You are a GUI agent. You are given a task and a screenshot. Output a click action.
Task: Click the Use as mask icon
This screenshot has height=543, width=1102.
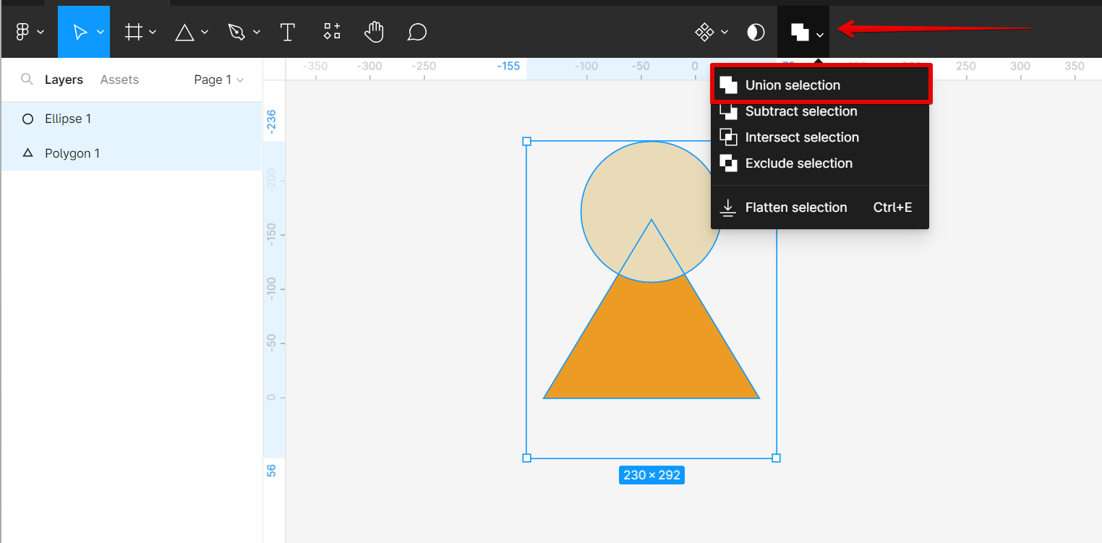click(756, 32)
